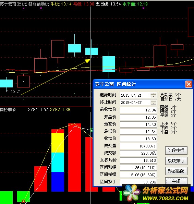
Task: Click the 形态匹配 button
Action: coord(176,171)
